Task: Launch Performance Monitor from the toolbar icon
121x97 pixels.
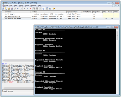Action: 50,9
